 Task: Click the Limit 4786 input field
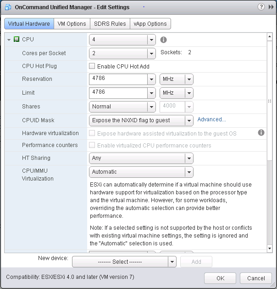tap(118, 93)
